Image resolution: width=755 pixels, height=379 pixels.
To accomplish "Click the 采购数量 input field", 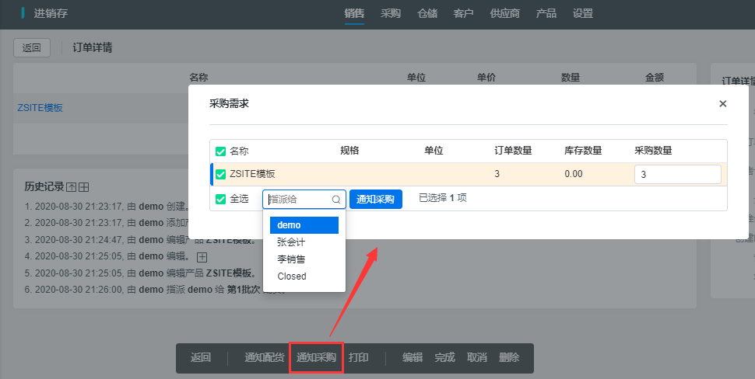I will 677,175.
